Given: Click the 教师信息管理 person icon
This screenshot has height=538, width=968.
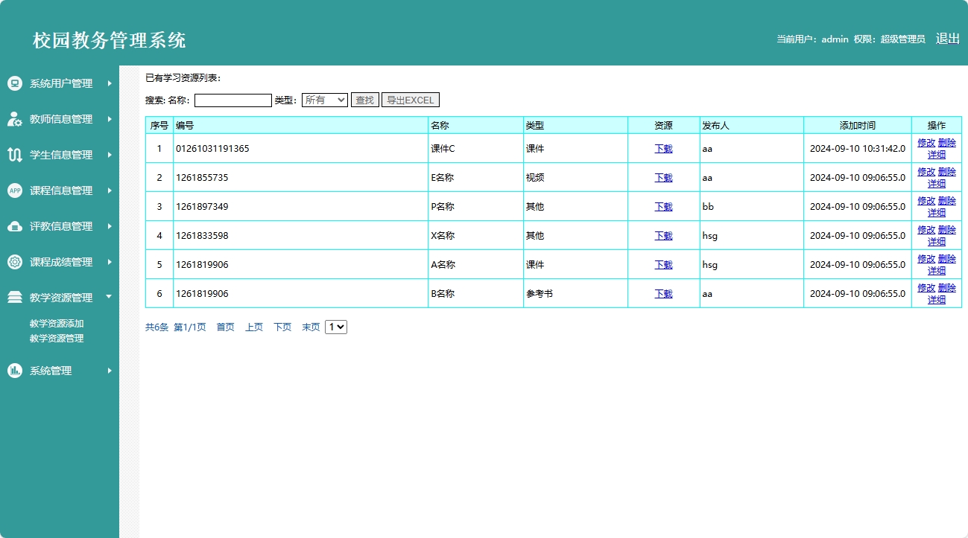Looking at the screenshot, I should point(14,119).
